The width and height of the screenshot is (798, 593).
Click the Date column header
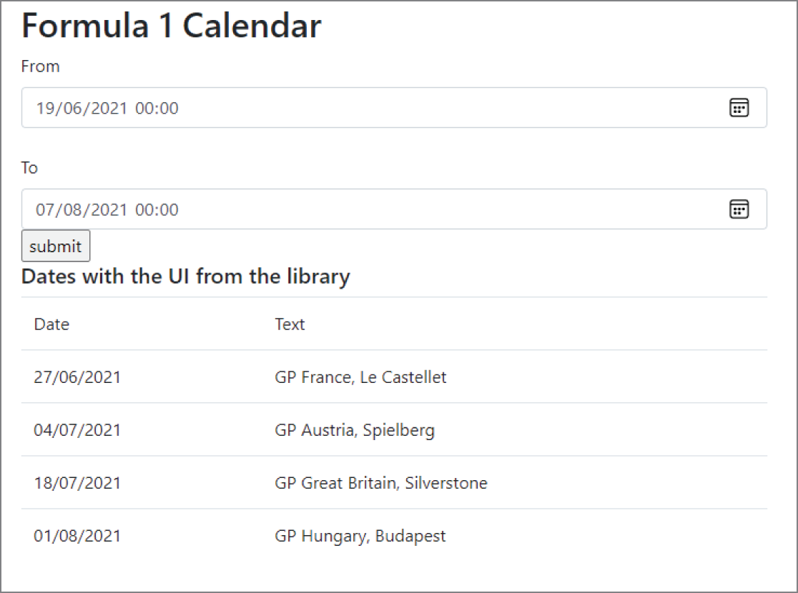click(x=51, y=324)
